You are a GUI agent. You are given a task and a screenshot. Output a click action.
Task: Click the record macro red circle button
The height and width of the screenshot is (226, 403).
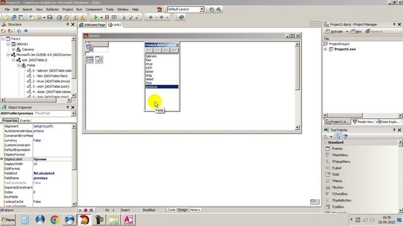(x=86, y=210)
